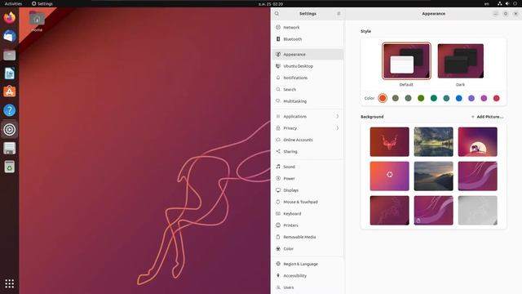Choose the purple accent color
The image size is (522, 294).
(x=471, y=98)
